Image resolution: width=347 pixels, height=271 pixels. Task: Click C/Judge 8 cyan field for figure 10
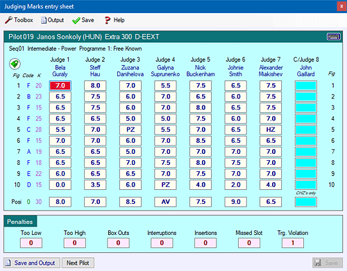[x=306, y=185]
